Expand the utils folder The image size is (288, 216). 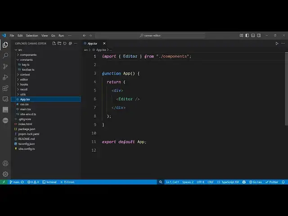[46, 94]
